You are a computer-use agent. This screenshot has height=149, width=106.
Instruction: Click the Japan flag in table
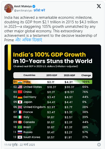20,102
